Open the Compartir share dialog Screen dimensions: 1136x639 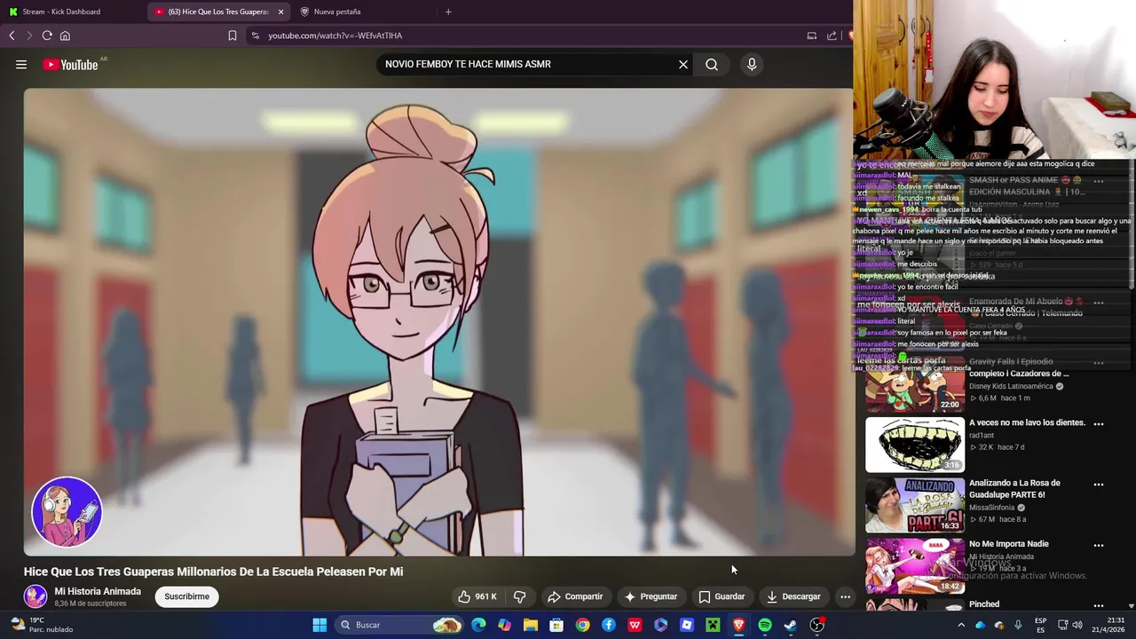575,596
